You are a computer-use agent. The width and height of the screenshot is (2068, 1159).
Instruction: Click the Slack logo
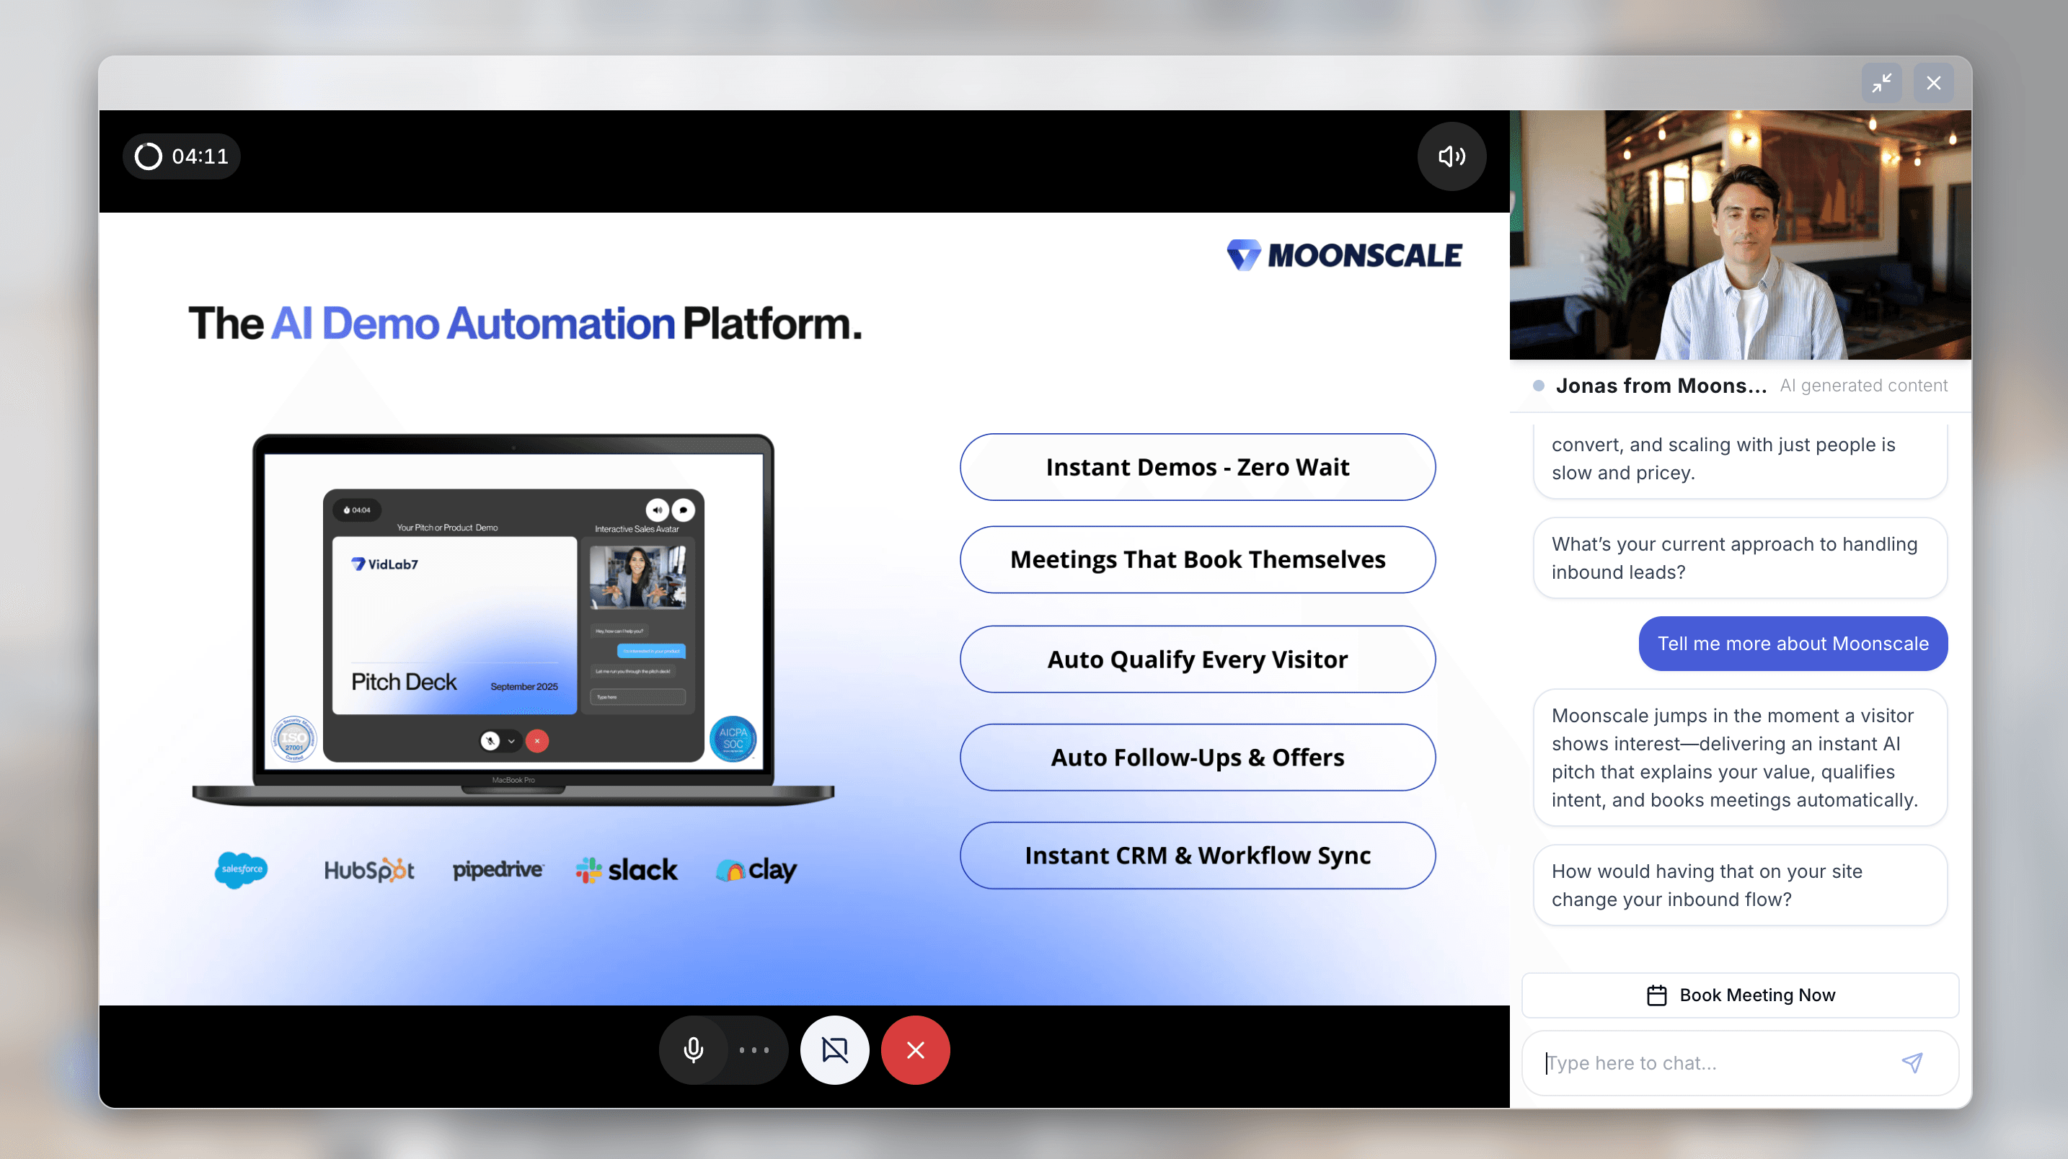pyautogui.click(x=626, y=869)
